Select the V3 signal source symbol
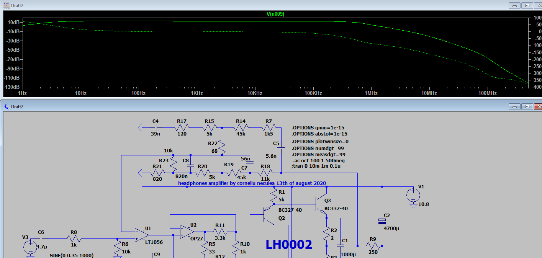 (x=31, y=247)
